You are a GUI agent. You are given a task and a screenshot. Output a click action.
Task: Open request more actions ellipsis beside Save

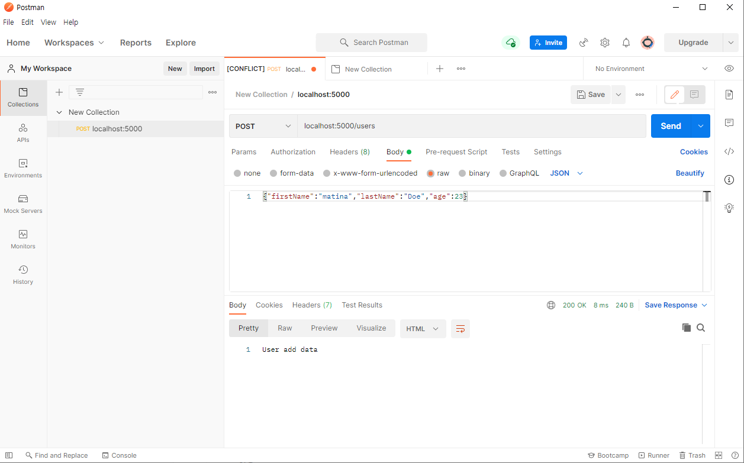coord(640,95)
